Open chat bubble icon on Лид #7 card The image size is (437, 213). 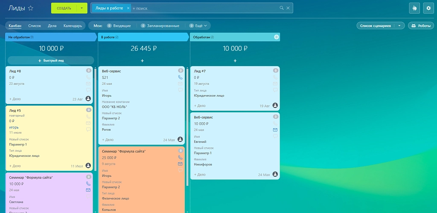(x=275, y=90)
